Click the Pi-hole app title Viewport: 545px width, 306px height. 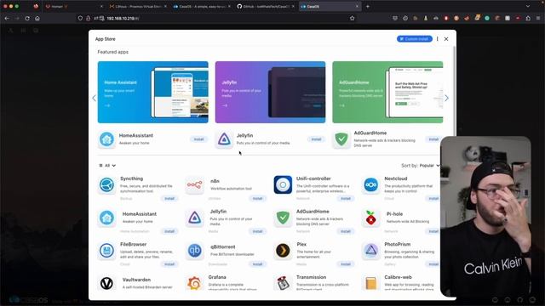[394, 214]
